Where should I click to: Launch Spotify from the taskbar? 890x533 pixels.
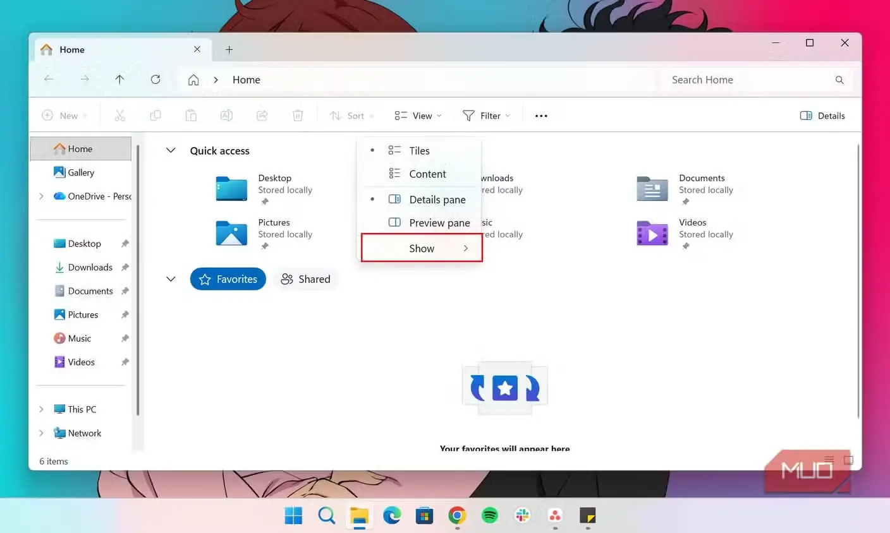pyautogui.click(x=490, y=515)
